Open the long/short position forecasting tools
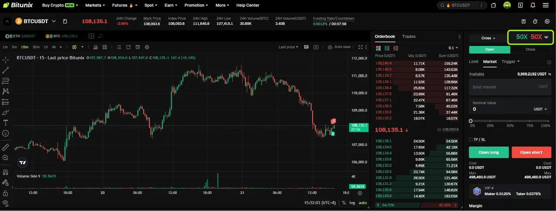This screenshot has width=556, height=211. click(6, 102)
